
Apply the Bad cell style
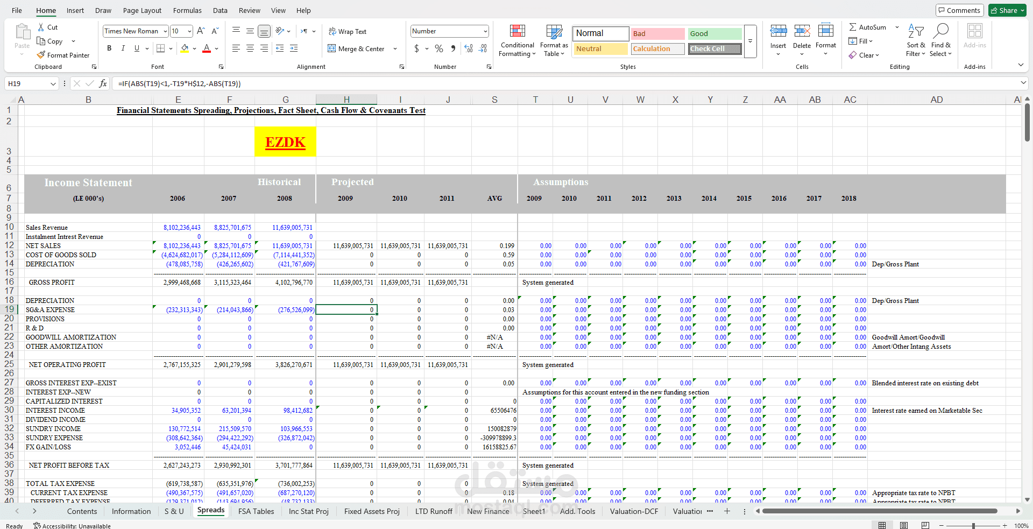click(657, 33)
